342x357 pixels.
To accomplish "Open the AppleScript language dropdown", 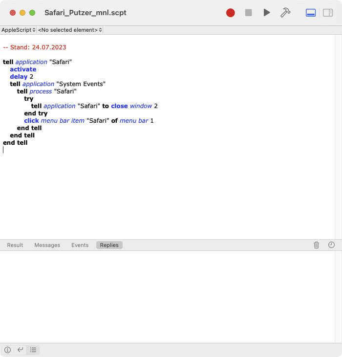I will (x=19, y=30).
